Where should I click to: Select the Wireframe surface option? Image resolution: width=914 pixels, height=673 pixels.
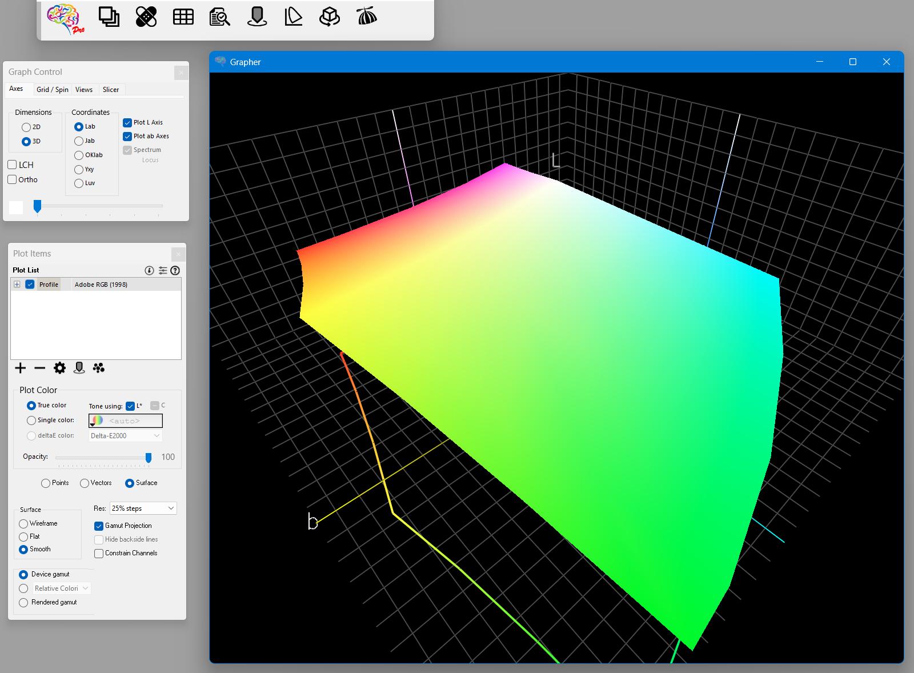[x=23, y=523]
